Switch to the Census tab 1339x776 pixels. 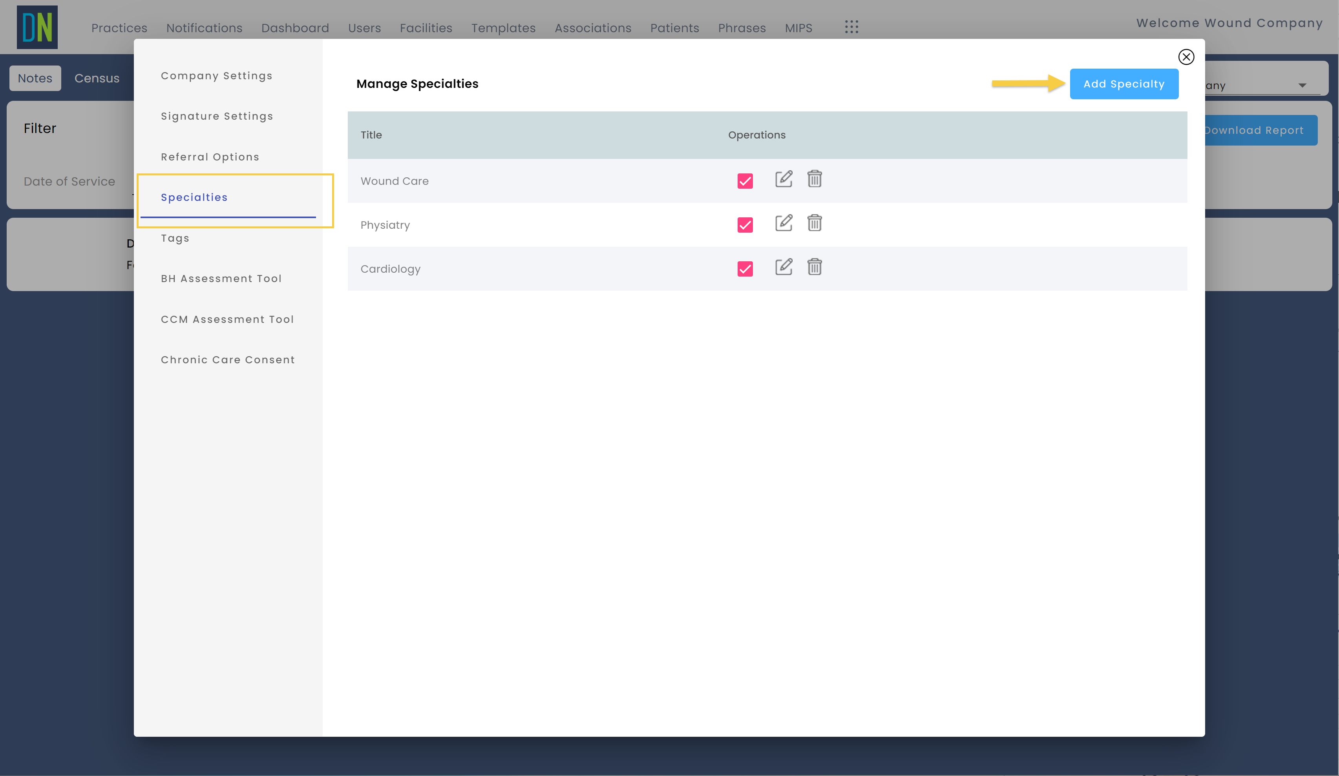(x=97, y=78)
